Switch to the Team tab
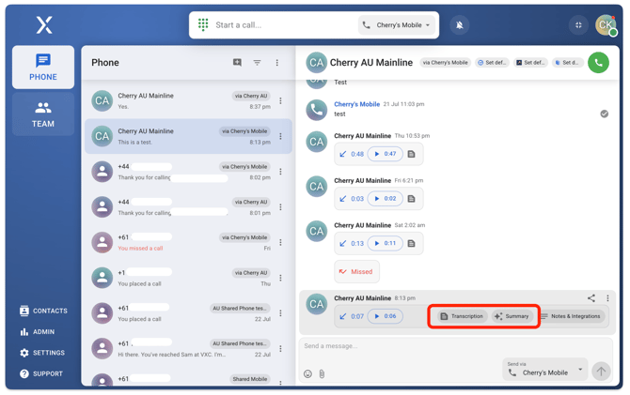 [43, 114]
